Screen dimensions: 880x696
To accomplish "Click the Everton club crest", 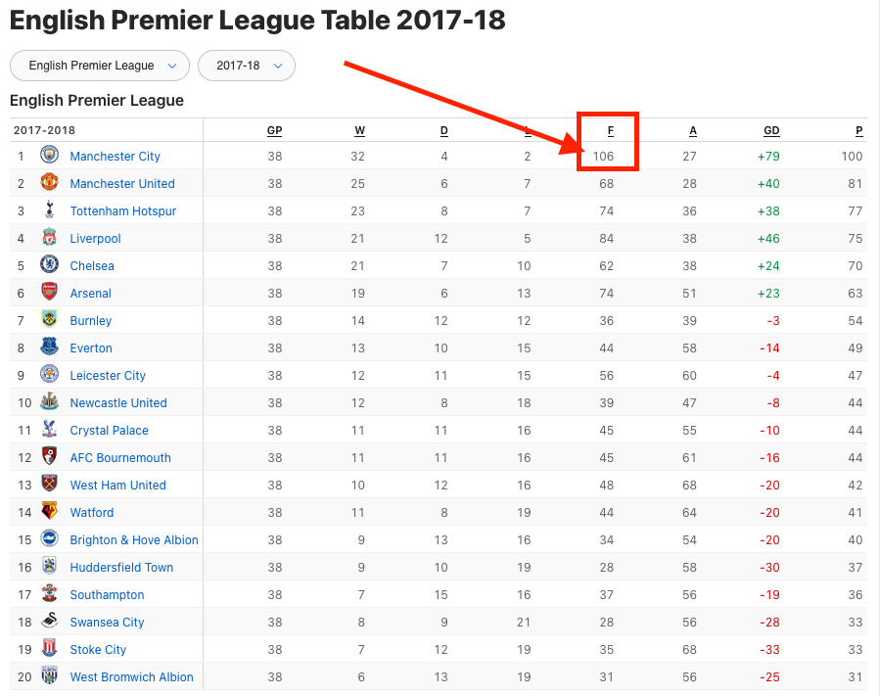I will coord(49,348).
